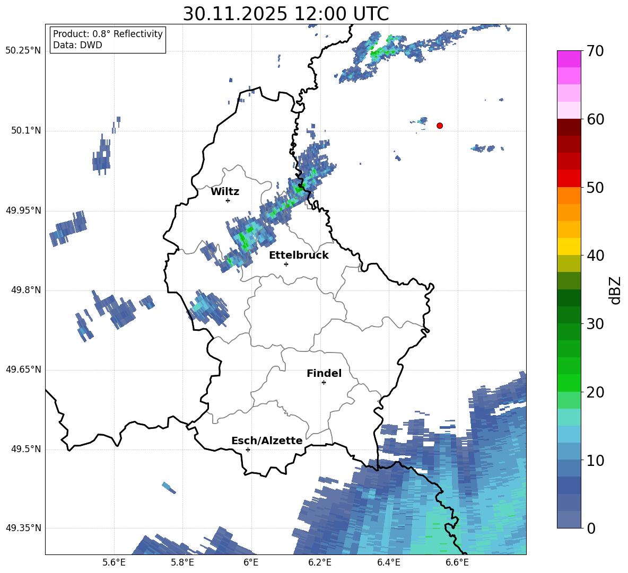
Task: Click the colorbar tick label 30
Action: tap(595, 324)
